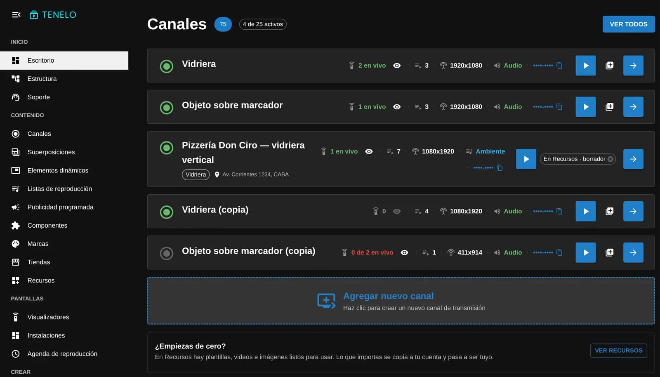Open Escritorio in the sidebar

tap(64, 61)
